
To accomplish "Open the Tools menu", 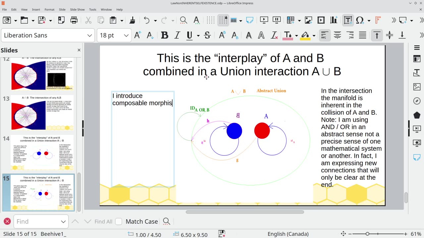I will [92, 10].
